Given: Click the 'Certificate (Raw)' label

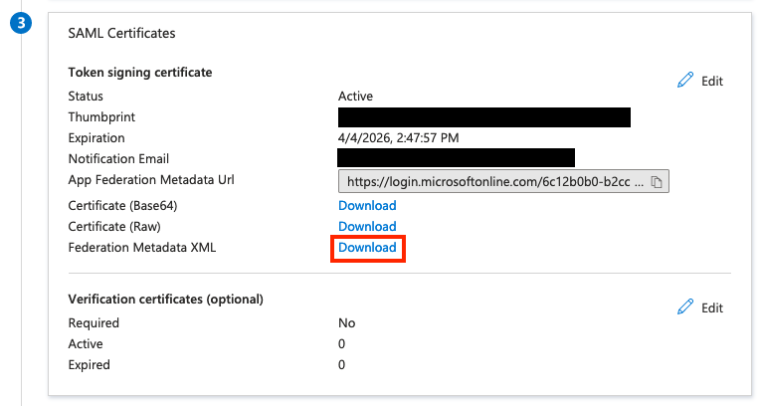Looking at the screenshot, I should coord(114,227).
